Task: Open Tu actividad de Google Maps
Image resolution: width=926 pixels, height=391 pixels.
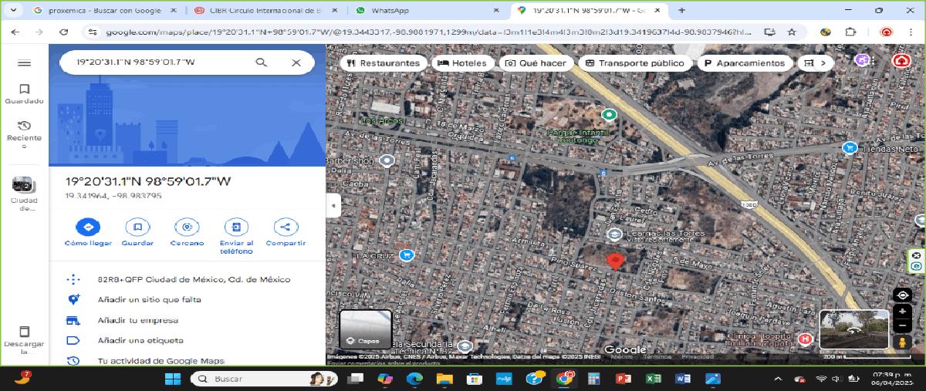Action: [x=188, y=360]
